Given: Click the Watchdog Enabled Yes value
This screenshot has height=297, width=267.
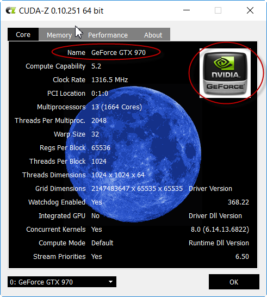Looking at the screenshot, I should (97, 202).
